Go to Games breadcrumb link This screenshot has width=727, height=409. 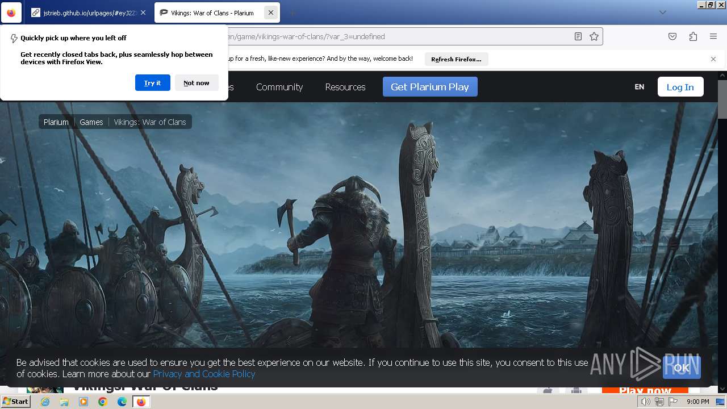click(x=91, y=122)
